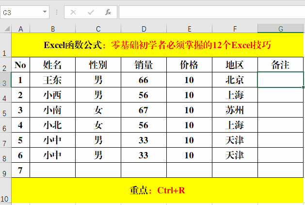Click the cell containing '王东'

pos(52,80)
